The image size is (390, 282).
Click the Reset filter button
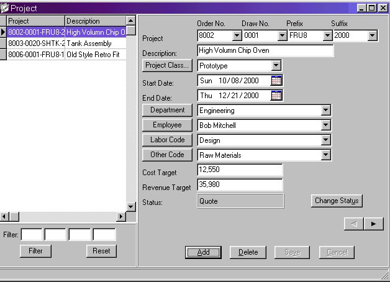click(x=101, y=251)
